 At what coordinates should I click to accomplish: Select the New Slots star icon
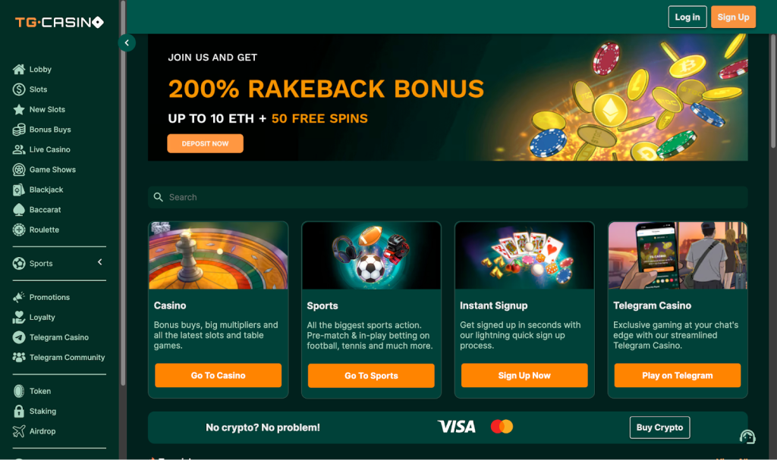click(x=19, y=109)
